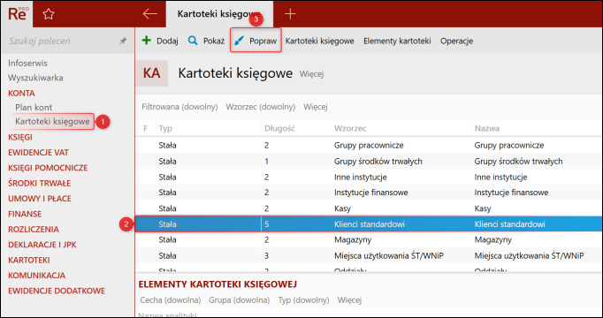Image resolution: width=603 pixels, height=318 pixels.
Task: Open a new tab with the plus icon
Action: (x=290, y=14)
